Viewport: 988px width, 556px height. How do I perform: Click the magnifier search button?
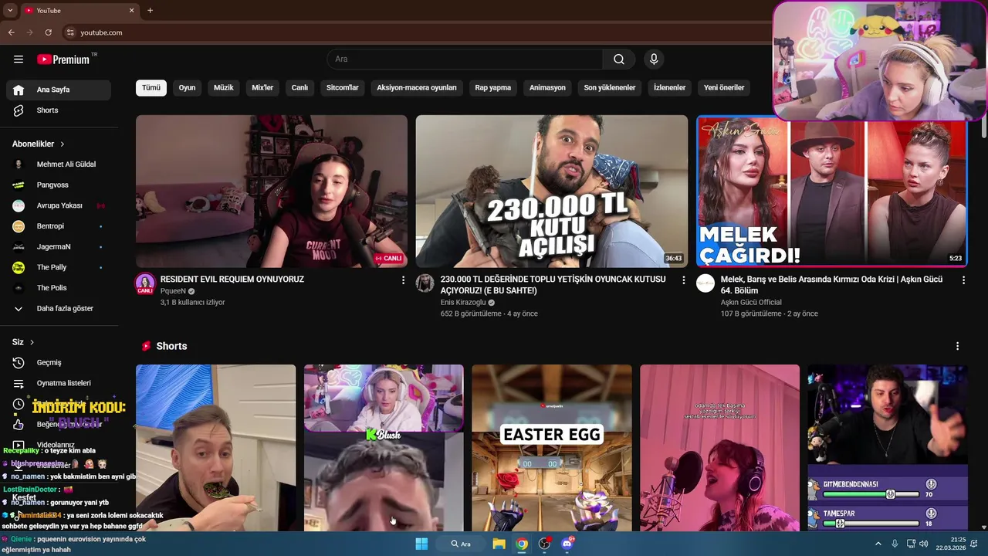[x=619, y=59]
